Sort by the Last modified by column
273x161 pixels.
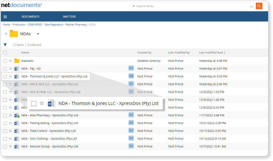pos(179,52)
